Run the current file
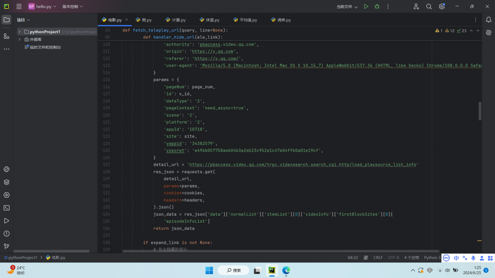Viewport: 495px width, 278px height. (x=366, y=7)
